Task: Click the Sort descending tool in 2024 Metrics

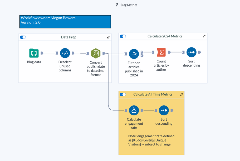Action: tap(191, 52)
